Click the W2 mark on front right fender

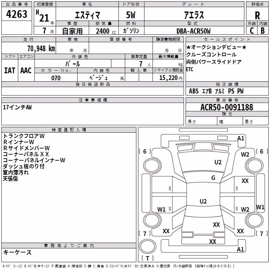click(245, 155)
